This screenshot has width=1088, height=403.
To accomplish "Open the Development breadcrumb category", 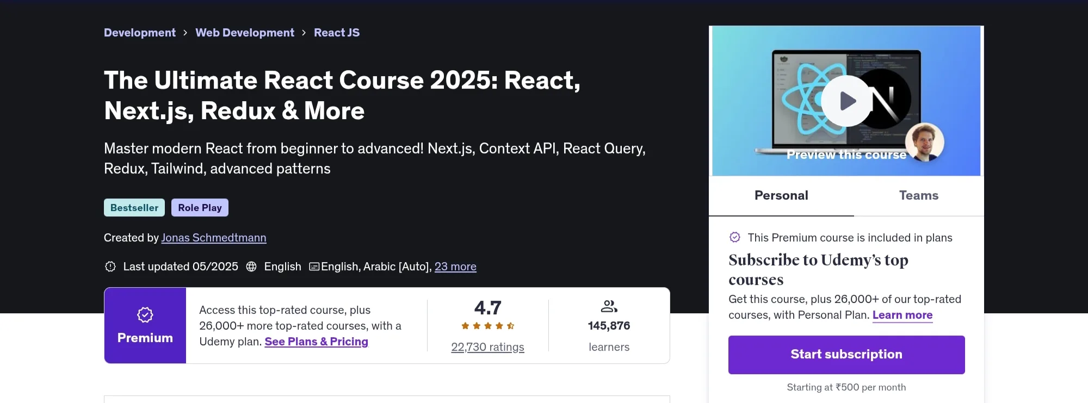I will (140, 33).
